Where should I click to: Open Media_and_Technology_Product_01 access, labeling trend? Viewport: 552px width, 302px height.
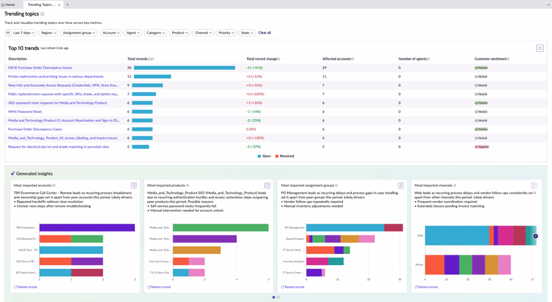(63, 138)
